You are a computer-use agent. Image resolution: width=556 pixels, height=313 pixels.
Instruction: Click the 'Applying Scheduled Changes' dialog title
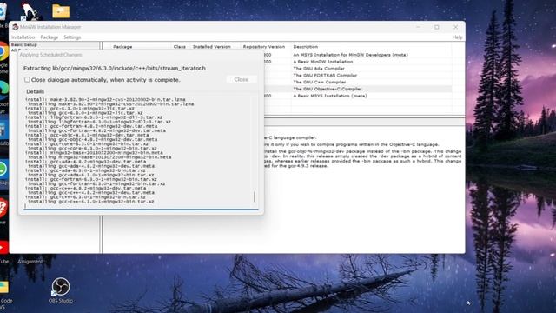(50, 55)
